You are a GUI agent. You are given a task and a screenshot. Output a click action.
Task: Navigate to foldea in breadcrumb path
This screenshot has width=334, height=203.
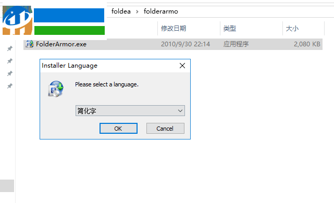[121, 11]
